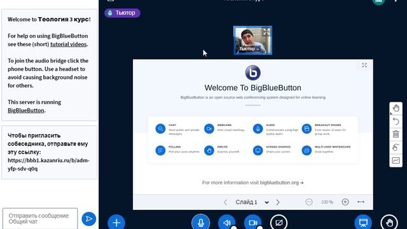Clear annotations with the trash icon

[396, 134]
